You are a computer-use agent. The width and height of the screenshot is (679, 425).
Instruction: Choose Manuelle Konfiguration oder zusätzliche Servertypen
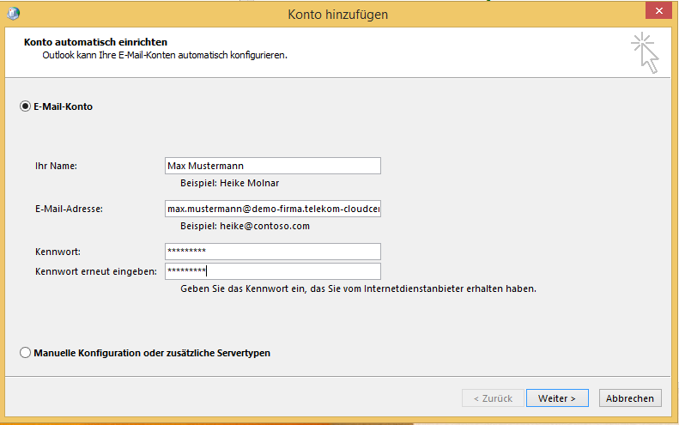click(x=25, y=353)
